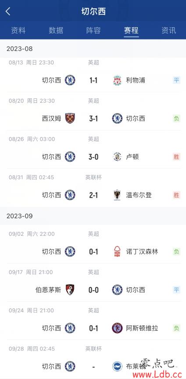Image resolution: width=186 pixels, height=379 pixels.
Task: Click West Ham club crest
Action: click(70, 119)
